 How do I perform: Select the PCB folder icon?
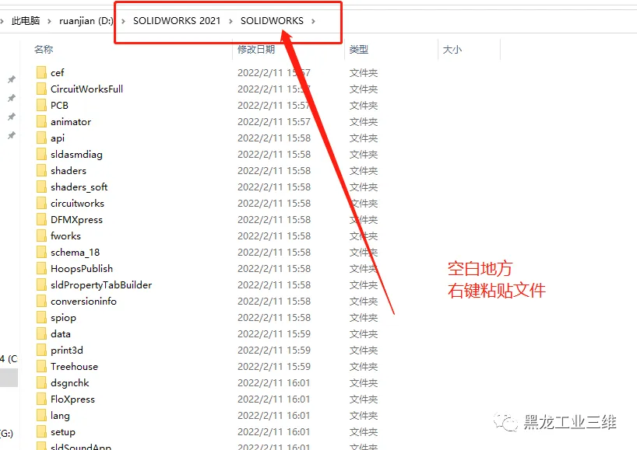coord(41,106)
